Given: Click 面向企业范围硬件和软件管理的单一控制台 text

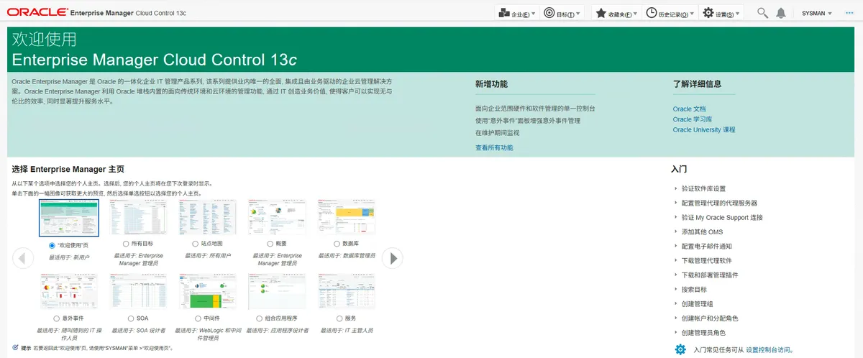Looking at the screenshot, I should coord(534,109).
